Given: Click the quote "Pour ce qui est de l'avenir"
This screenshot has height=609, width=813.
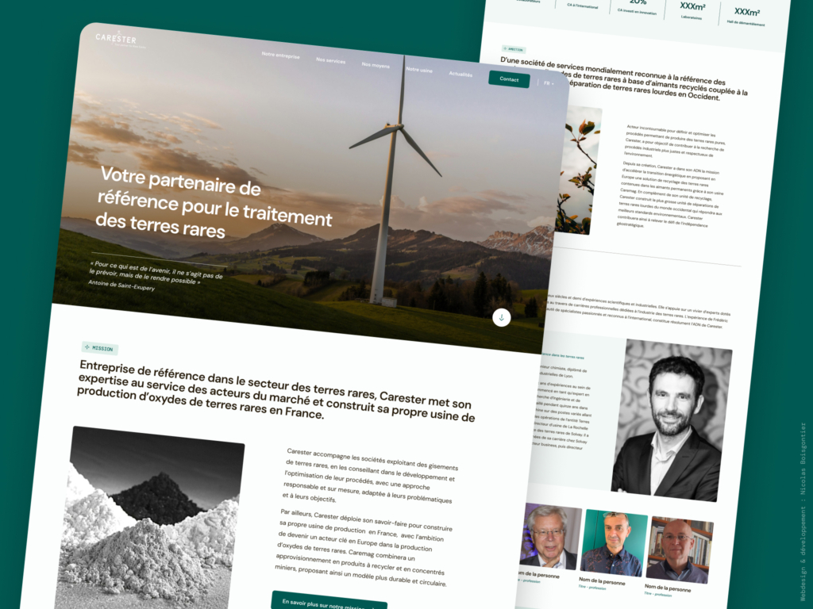Looking at the screenshot, I should [156, 273].
